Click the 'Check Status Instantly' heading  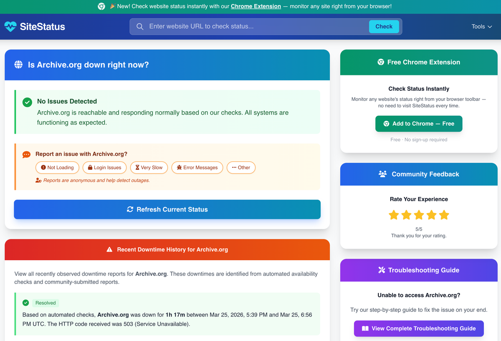coord(419,89)
